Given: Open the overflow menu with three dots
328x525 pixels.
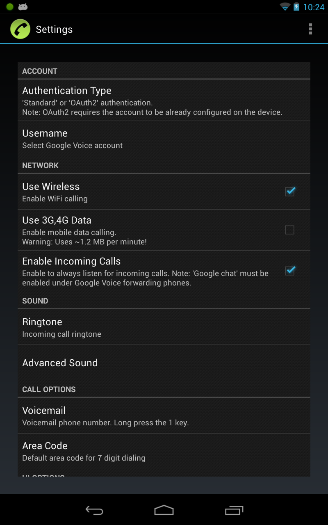Looking at the screenshot, I should point(310,29).
